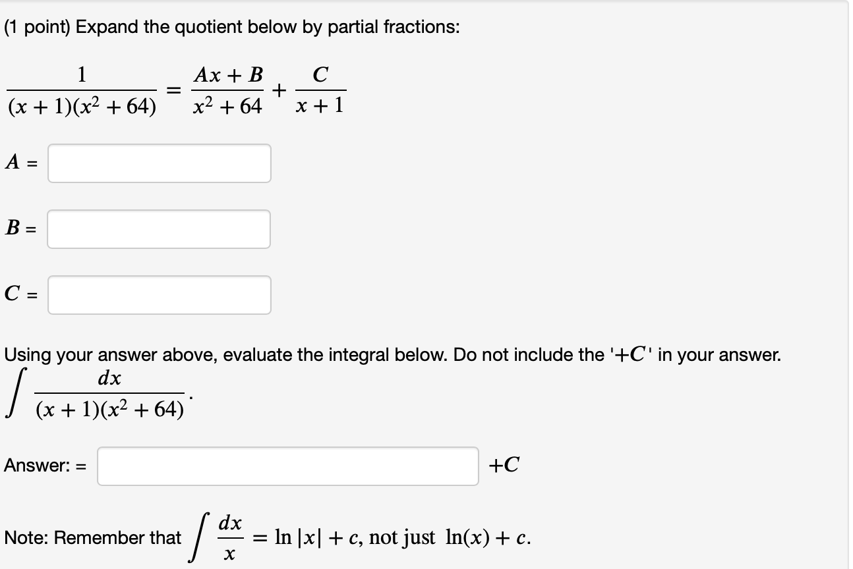Click inside the B input field
Image resolution: width=853 pixels, height=569 pixels.
pos(158,229)
